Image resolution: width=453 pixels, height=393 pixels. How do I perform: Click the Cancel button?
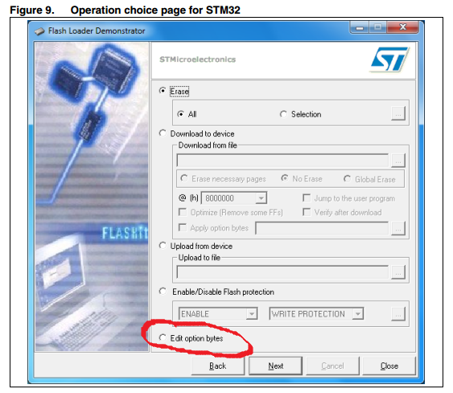click(x=332, y=366)
